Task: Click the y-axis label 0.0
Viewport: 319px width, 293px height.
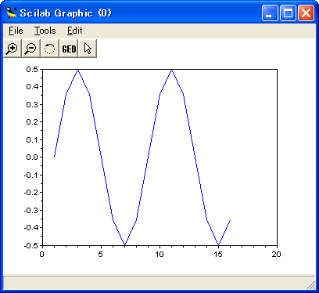Action: point(32,157)
